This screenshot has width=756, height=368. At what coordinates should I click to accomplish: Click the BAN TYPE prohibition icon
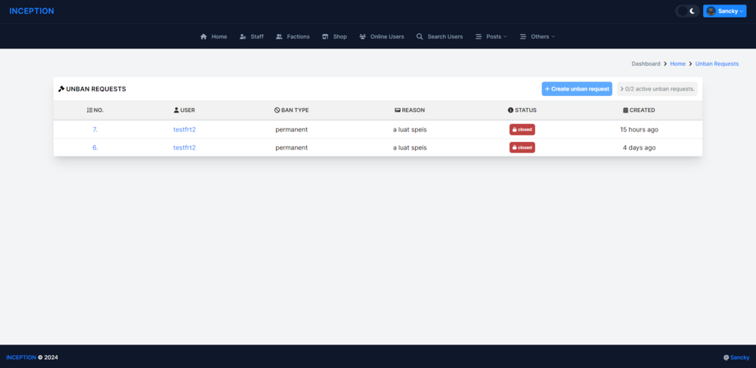click(x=277, y=110)
